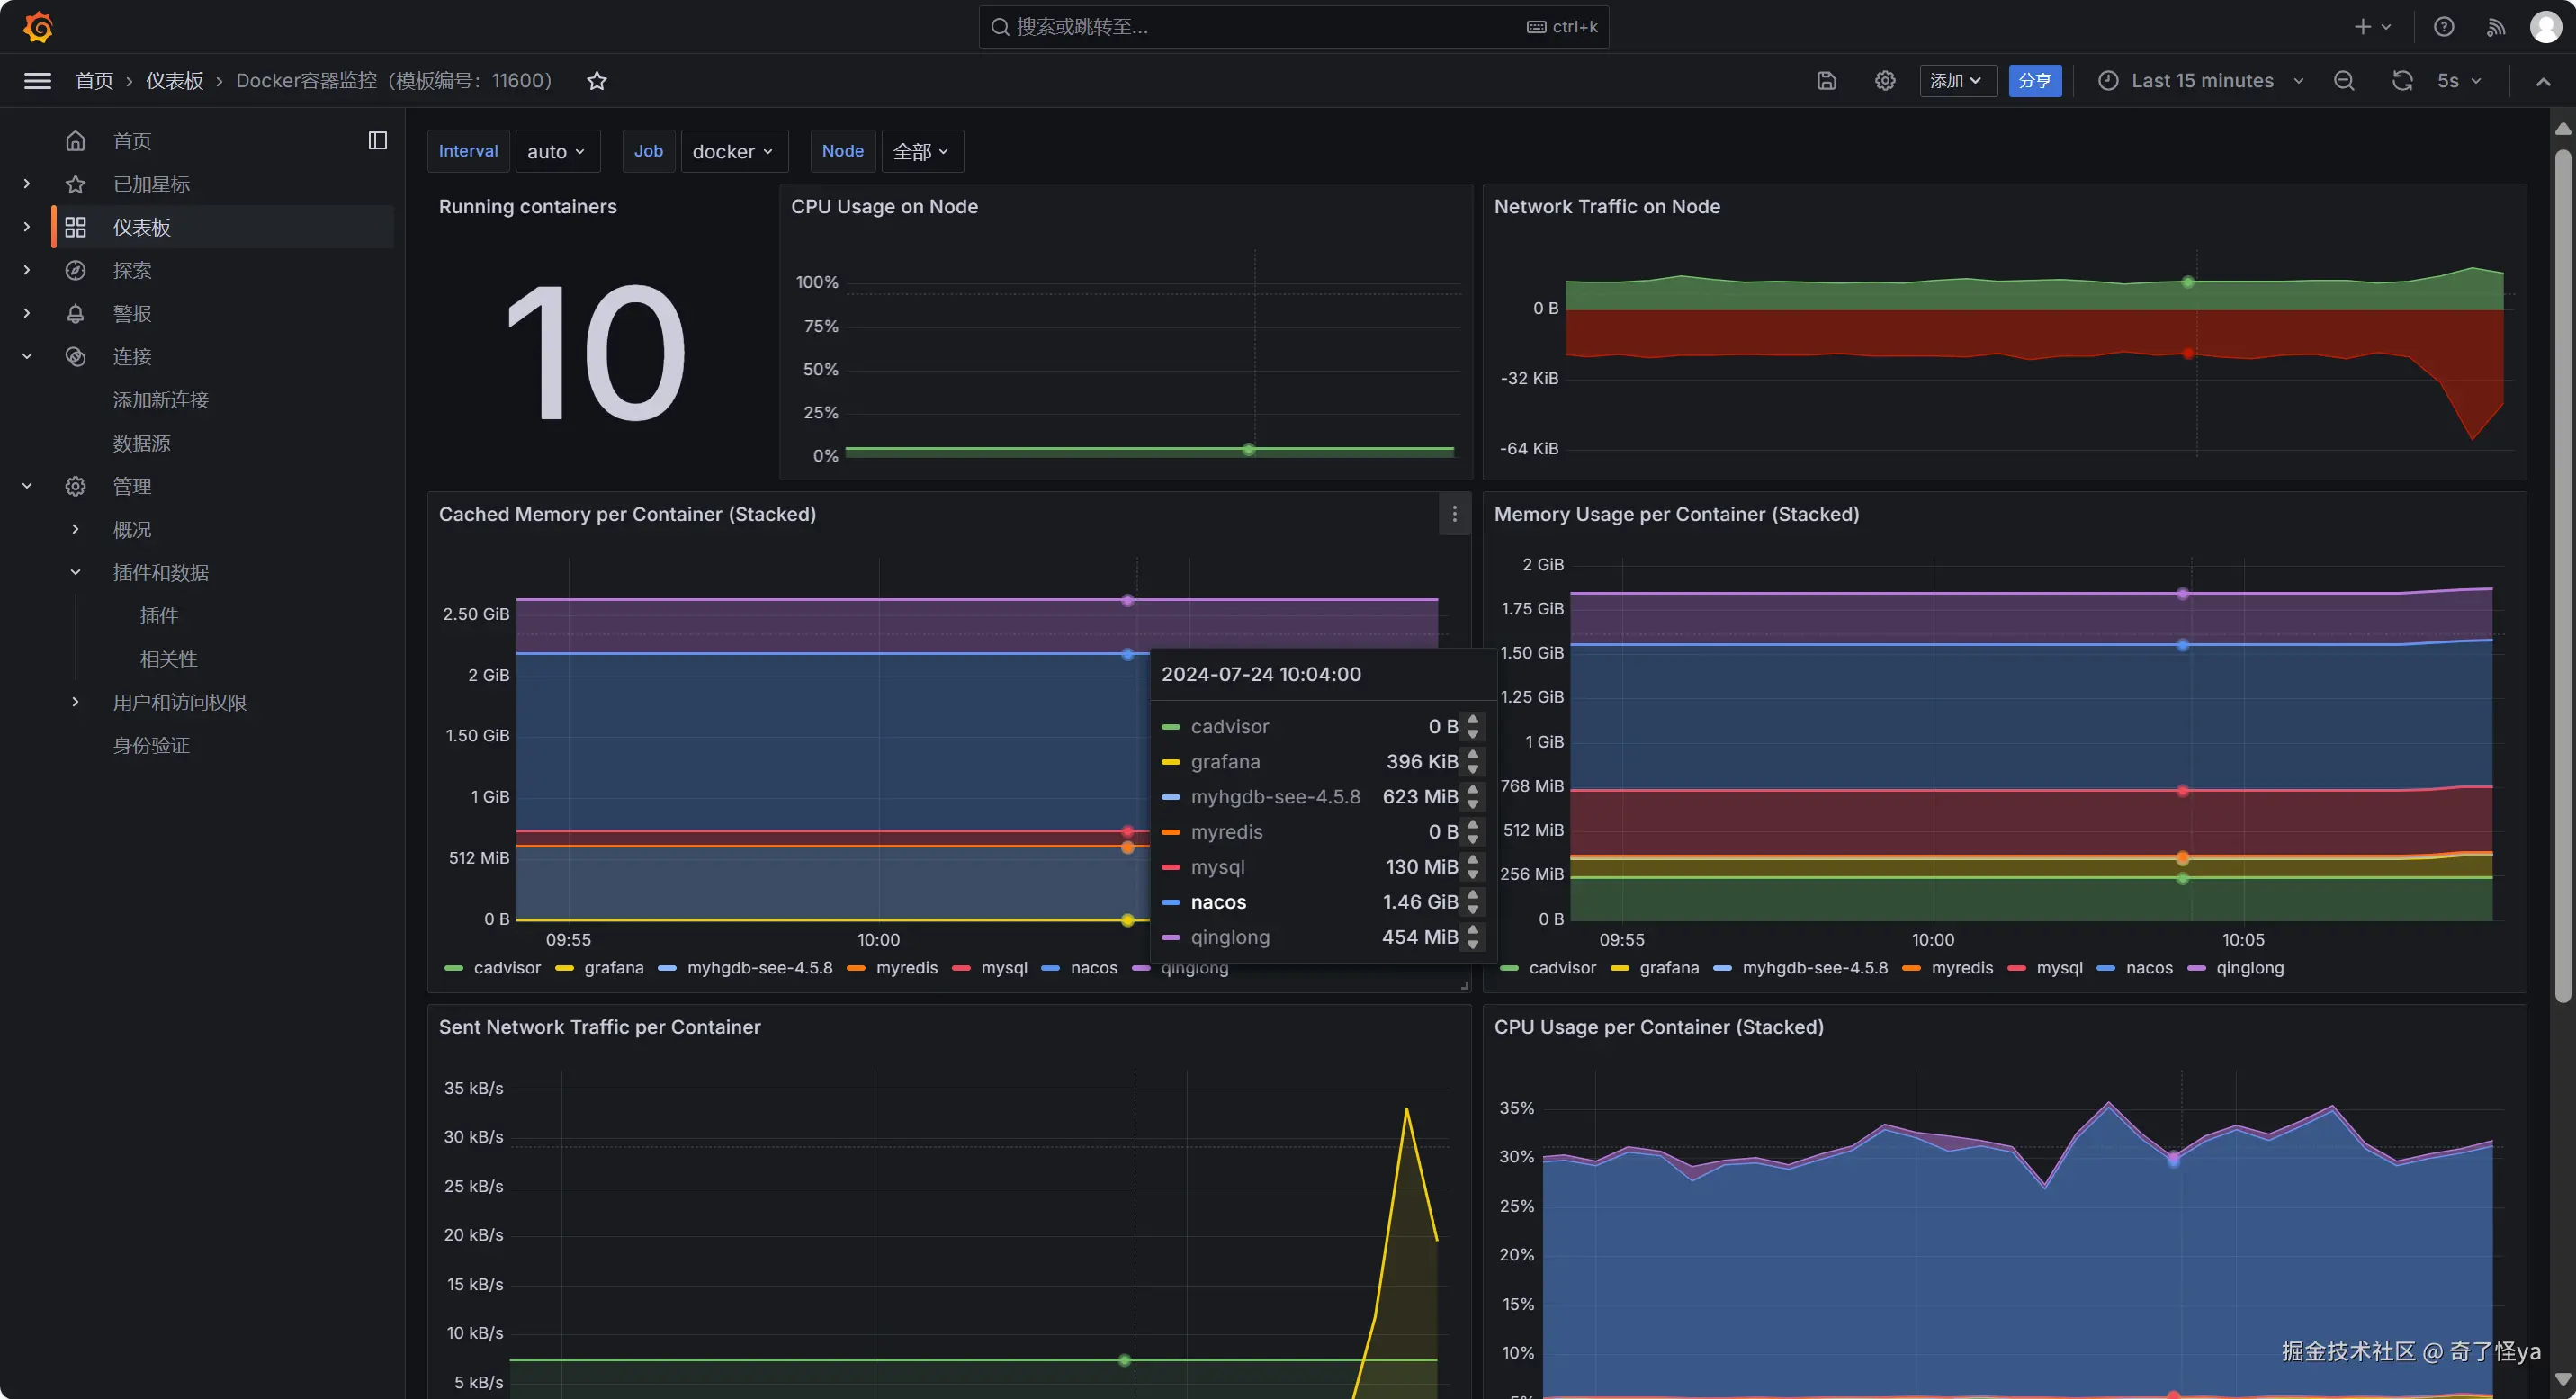Open 数据源 in the sidebar menu
The width and height of the screenshot is (2576, 1399).
point(141,443)
